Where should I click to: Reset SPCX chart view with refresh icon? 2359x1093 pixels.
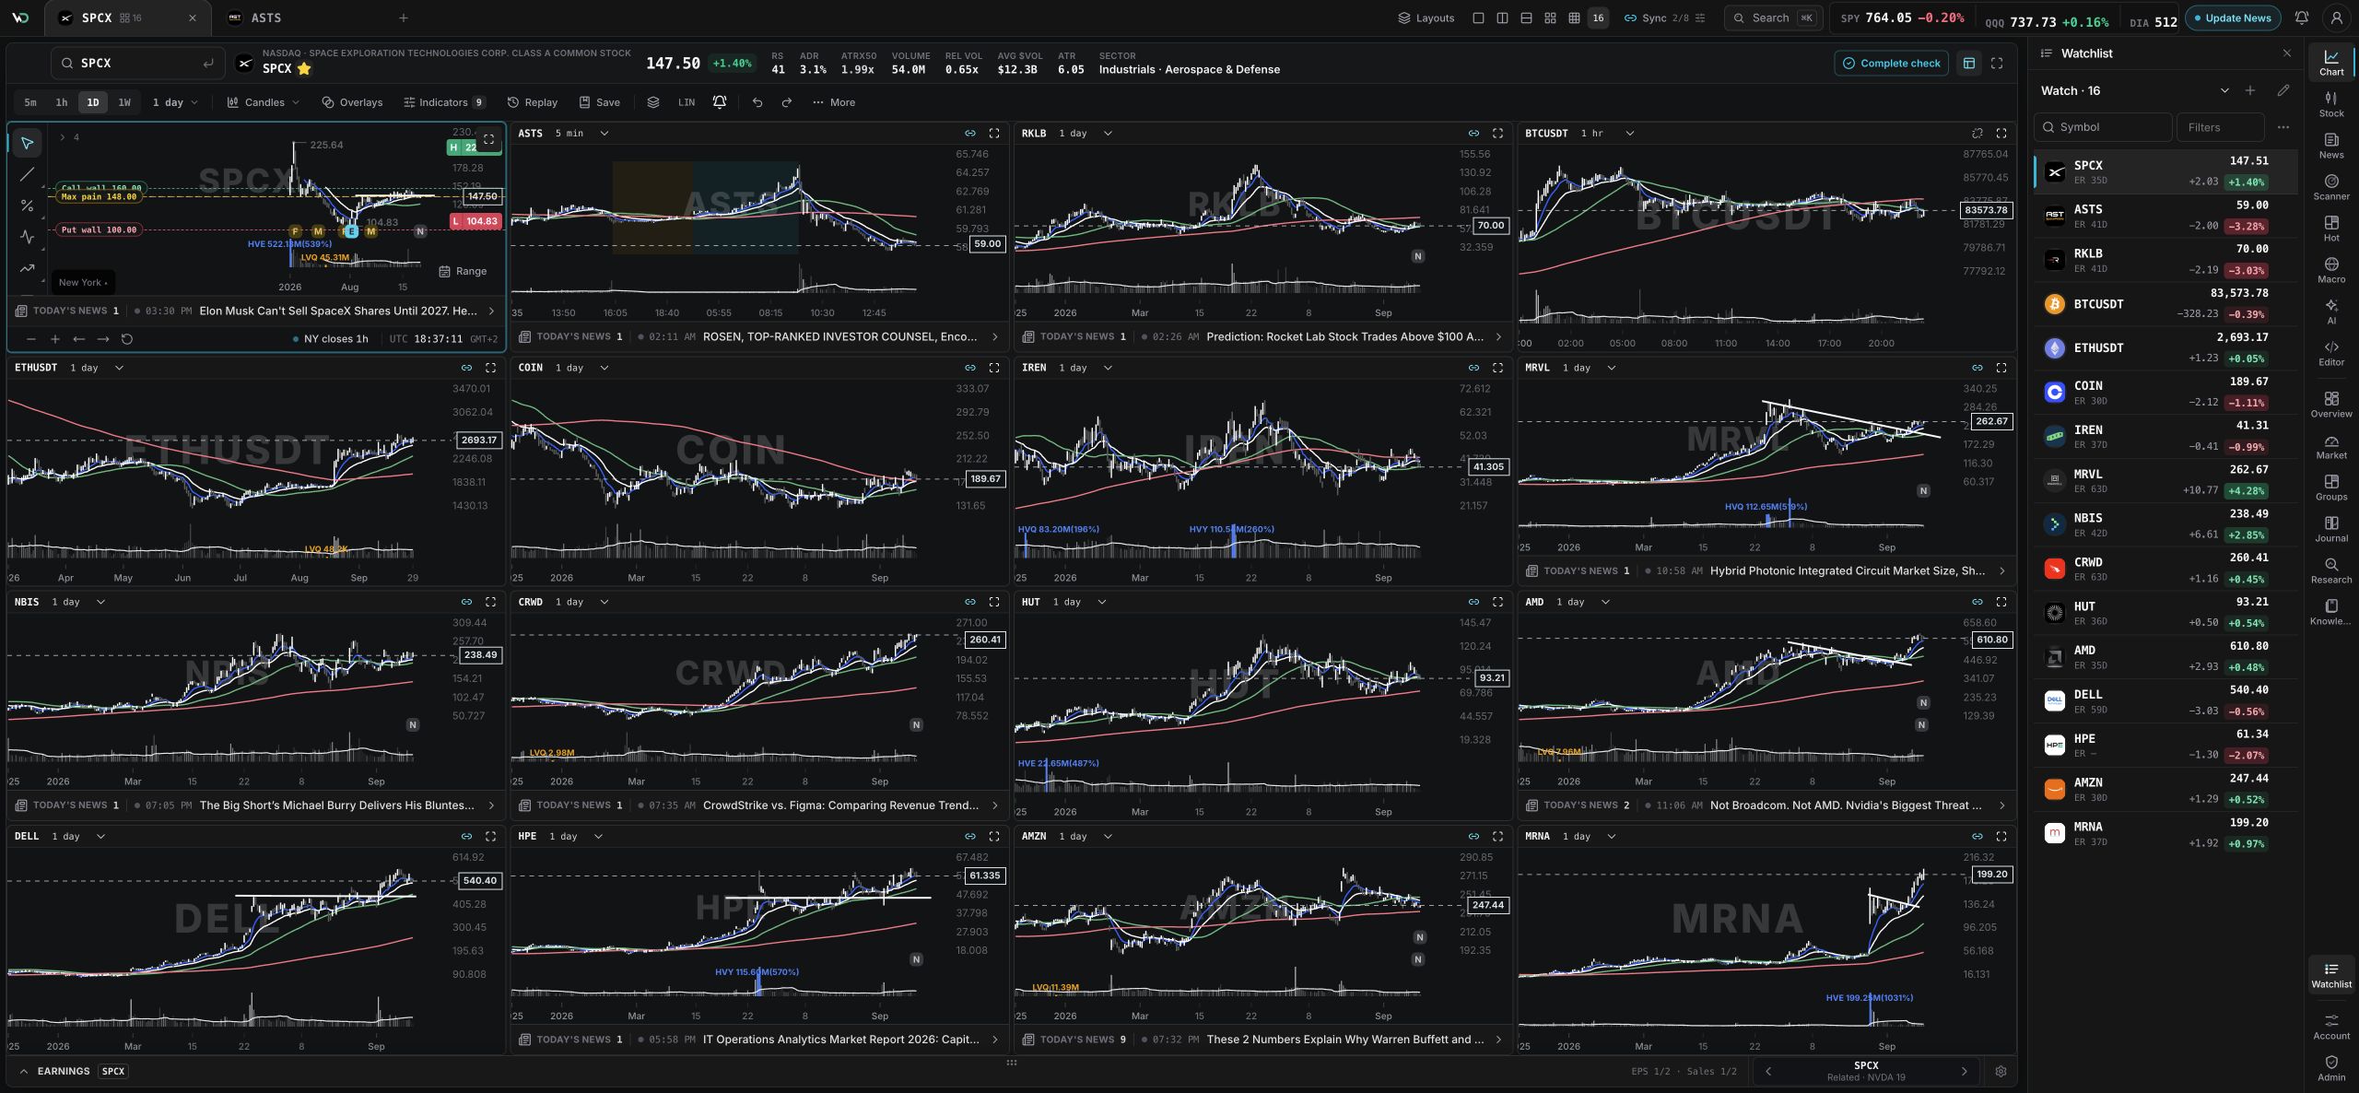tap(127, 339)
